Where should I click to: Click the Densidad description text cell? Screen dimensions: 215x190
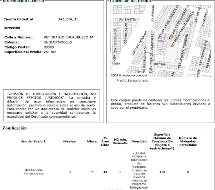coord(139,171)
